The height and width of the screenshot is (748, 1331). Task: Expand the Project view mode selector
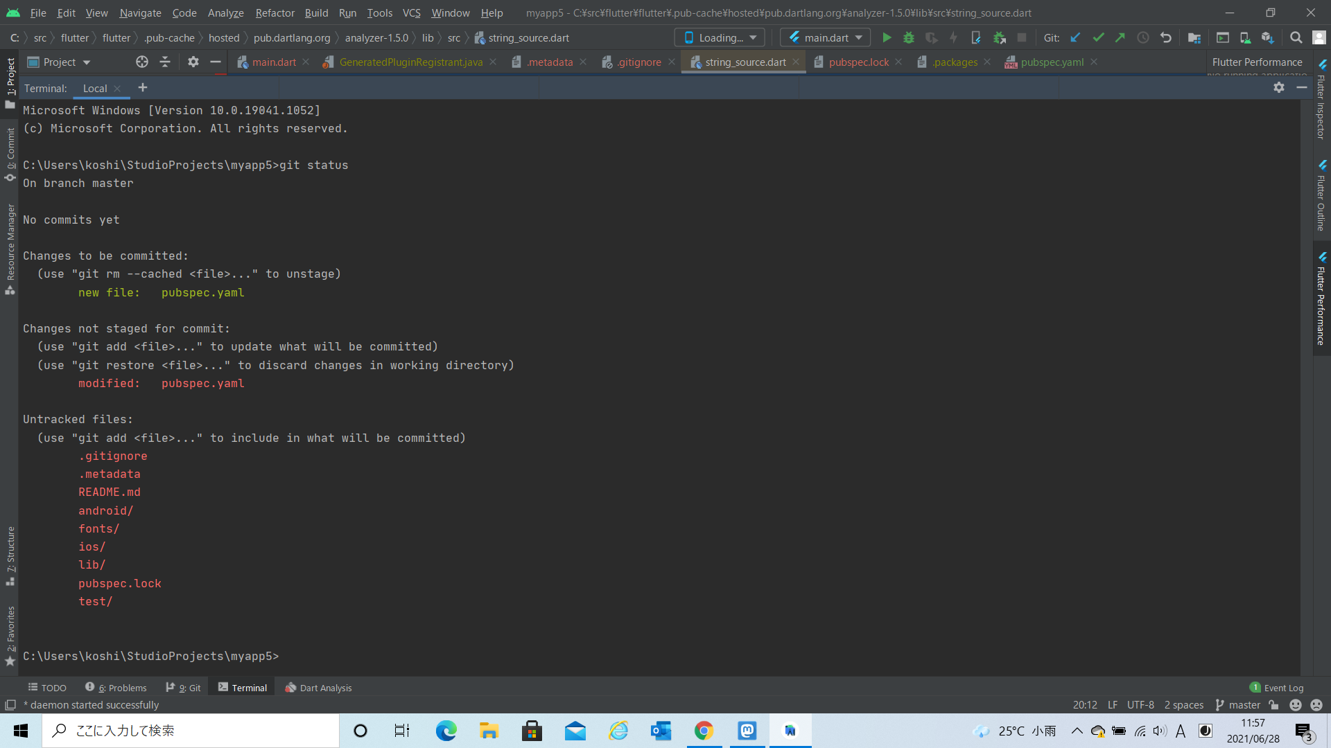pos(87,62)
